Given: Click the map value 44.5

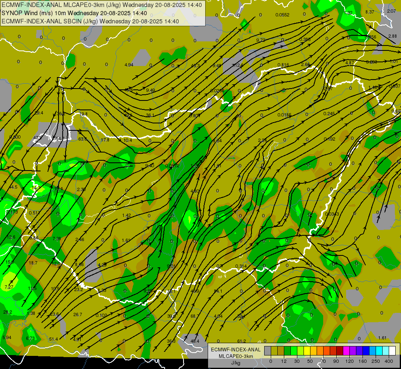Looking at the screenshot, I should click(x=13, y=187).
